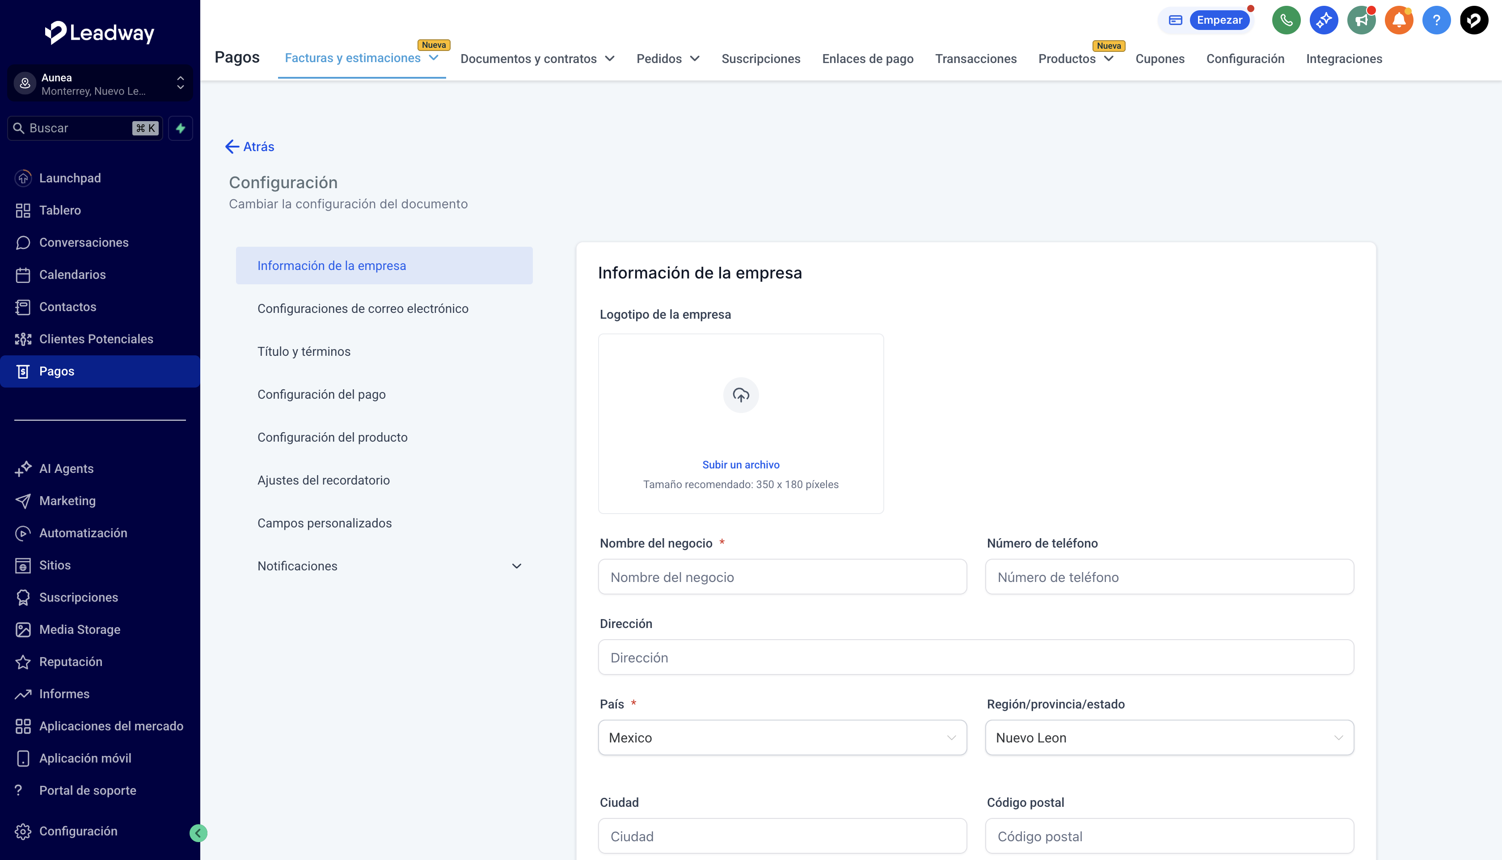
Task: Collapse sidebar with green arrow button
Action: coord(198,833)
